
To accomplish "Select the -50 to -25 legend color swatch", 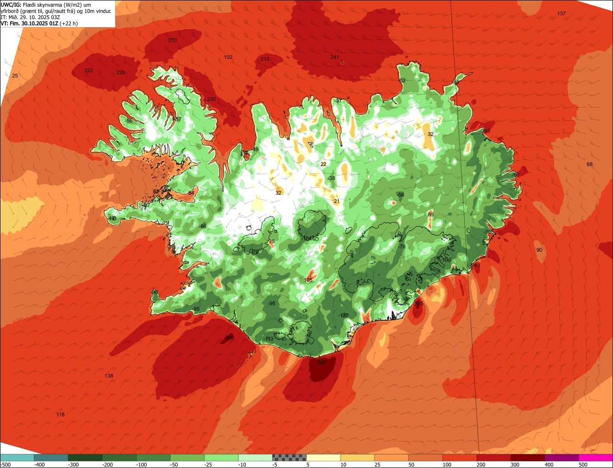I will pos(187,458).
